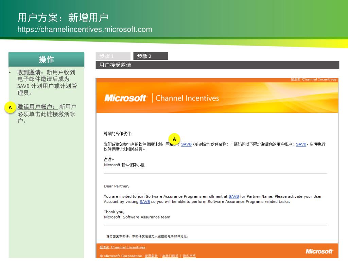Click the 谢谢。 line
Screen dimensions: 348x261
pyautogui.click(x=109, y=159)
